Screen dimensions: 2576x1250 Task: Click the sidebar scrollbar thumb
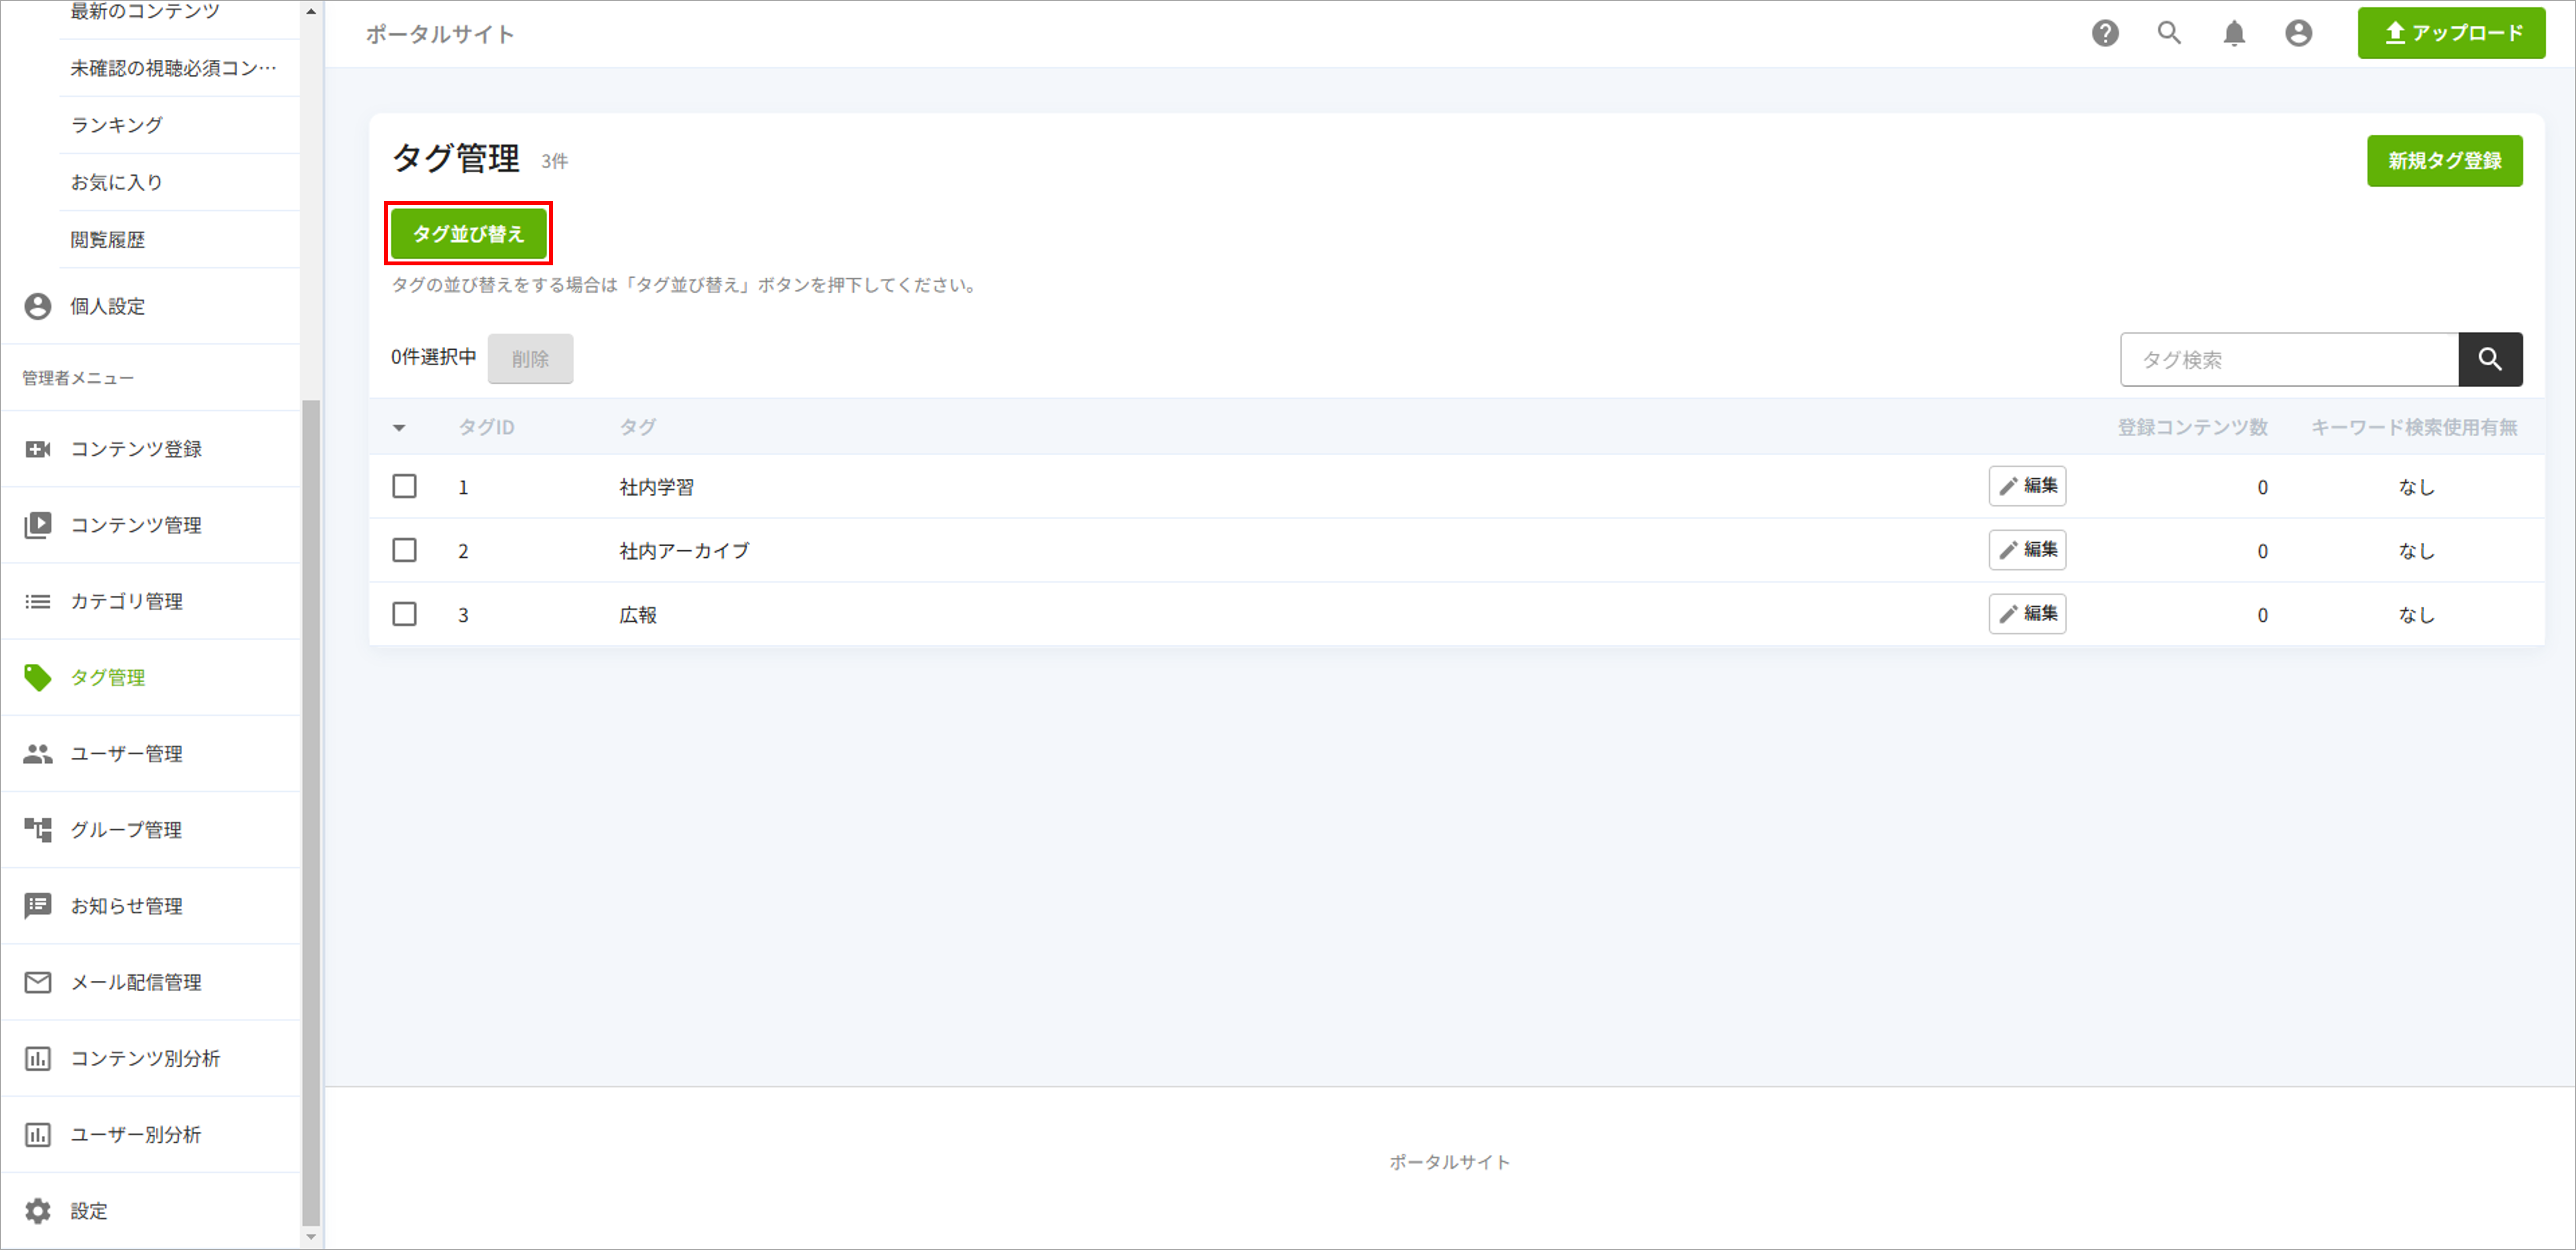[x=311, y=812]
